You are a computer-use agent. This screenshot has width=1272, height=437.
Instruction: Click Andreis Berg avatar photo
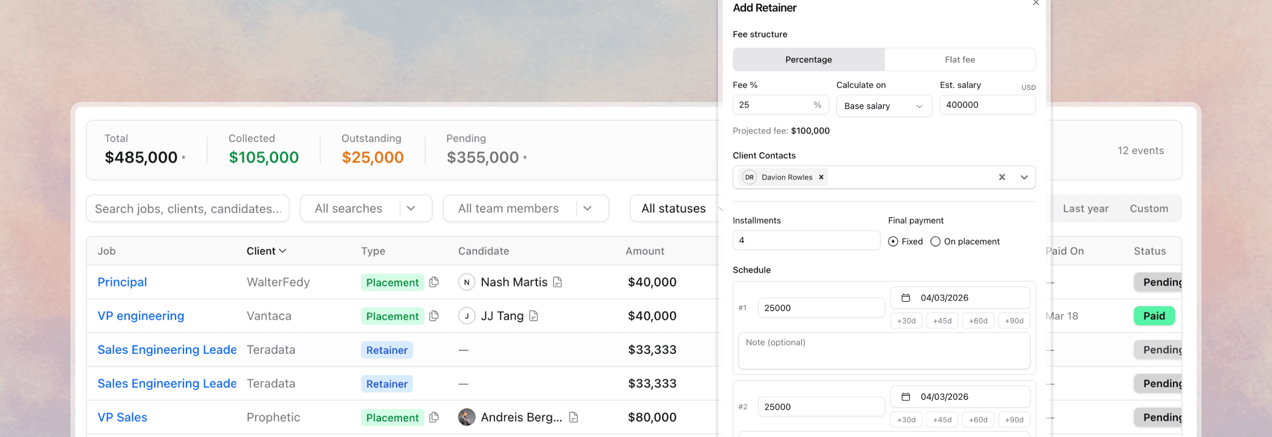pyautogui.click(x=467, y=417)
